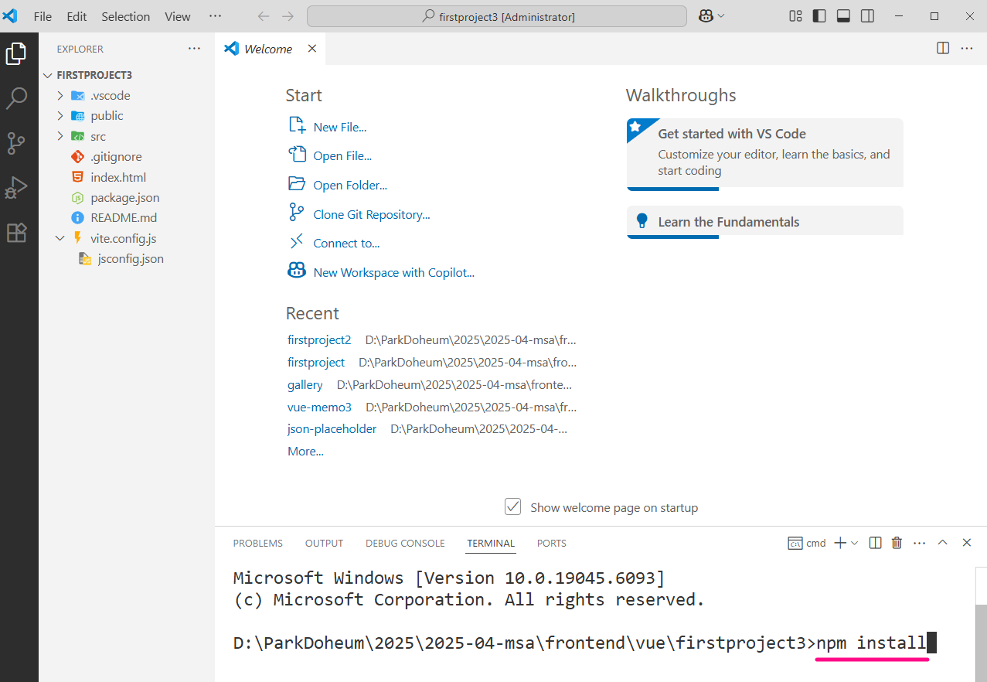The height and width of the screenshot is (682, 987).
Task: Collapse the vite.config.js nested files
Action: pos(60,238)
